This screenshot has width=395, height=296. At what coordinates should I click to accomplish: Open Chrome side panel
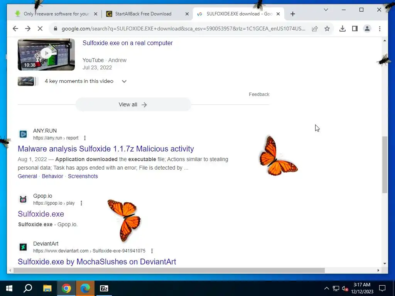[x=355, y=29]
